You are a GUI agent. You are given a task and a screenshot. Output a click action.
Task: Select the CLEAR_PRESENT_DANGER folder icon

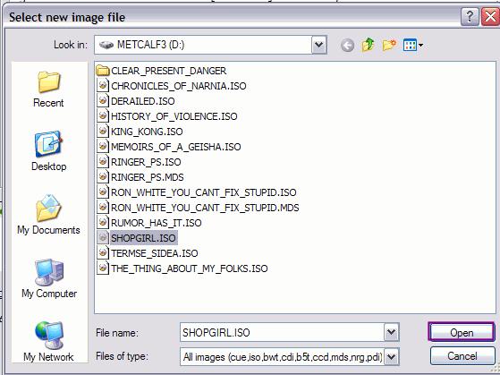[103, 70]
